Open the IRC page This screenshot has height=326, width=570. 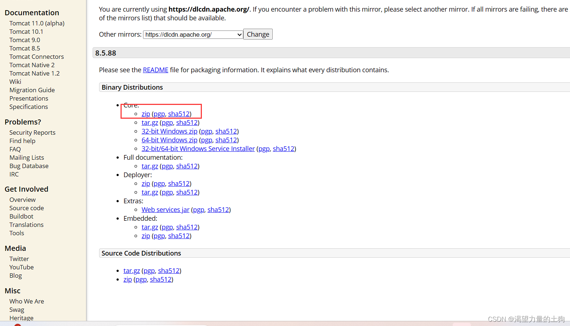(14, 174)
